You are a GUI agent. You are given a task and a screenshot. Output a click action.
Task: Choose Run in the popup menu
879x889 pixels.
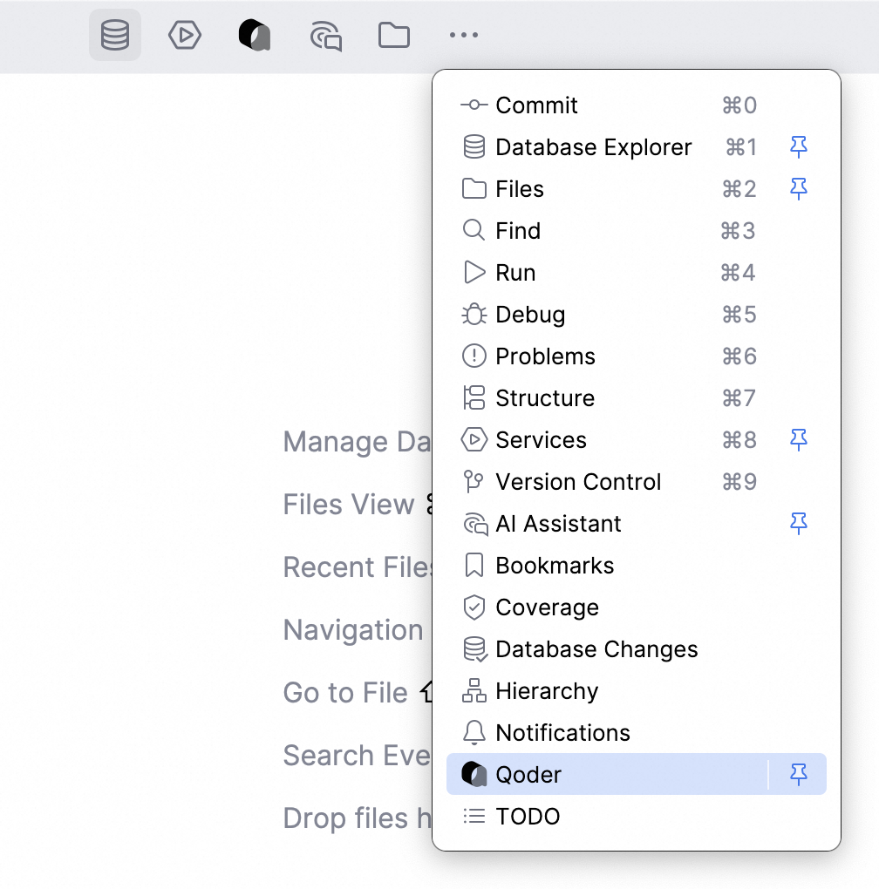tap(515, 273)
